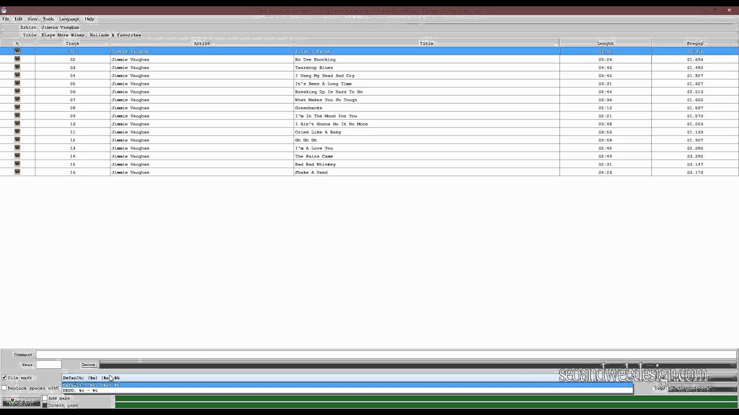Toggle checkbox for track 04 I Hang My Head

point(17,76)
